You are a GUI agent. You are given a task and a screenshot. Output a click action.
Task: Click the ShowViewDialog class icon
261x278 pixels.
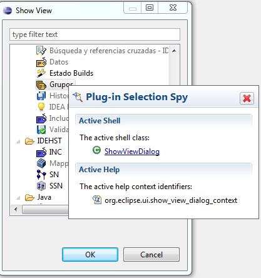[x=96, y=150]
